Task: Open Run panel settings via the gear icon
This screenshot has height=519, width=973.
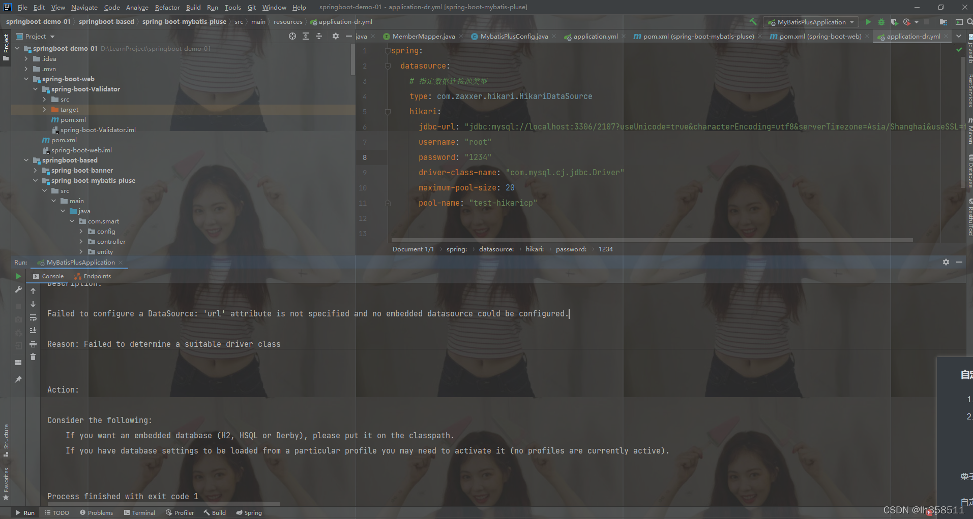Action: click(946, 262)
